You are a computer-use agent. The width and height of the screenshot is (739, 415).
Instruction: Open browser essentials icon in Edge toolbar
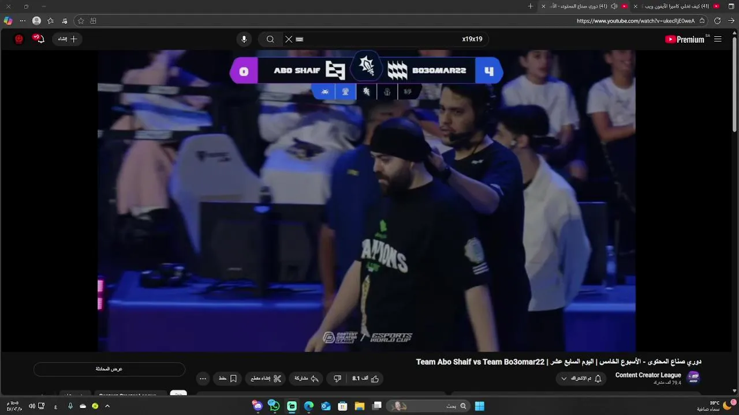pos(65,21)
